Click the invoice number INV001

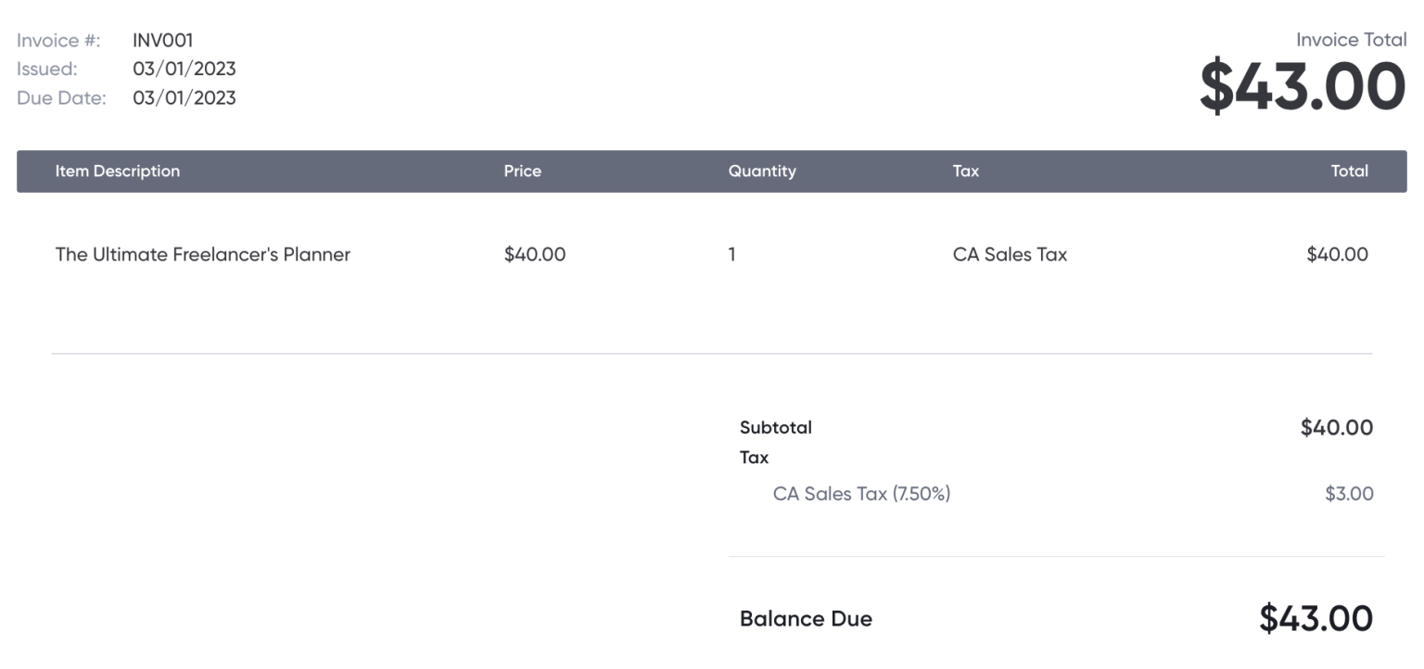point(162,40)
